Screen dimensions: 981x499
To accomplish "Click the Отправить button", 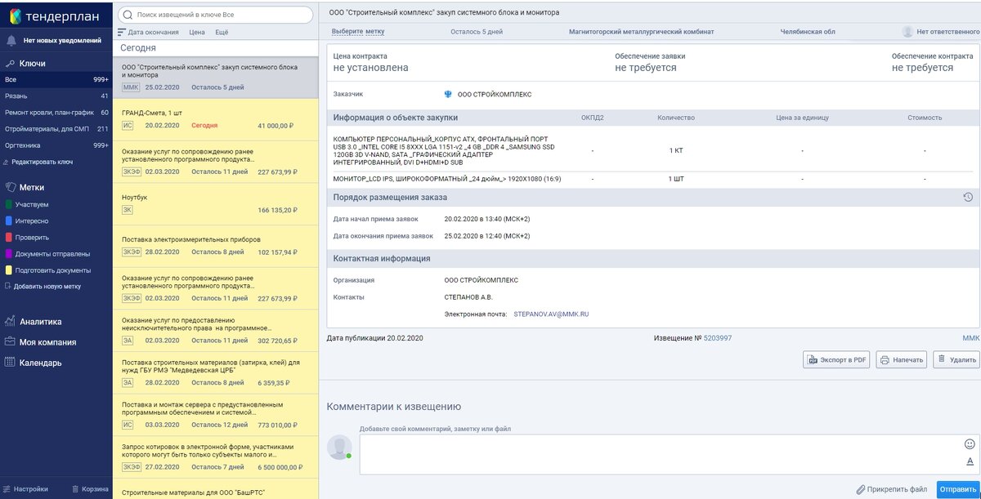I will 957,490.
